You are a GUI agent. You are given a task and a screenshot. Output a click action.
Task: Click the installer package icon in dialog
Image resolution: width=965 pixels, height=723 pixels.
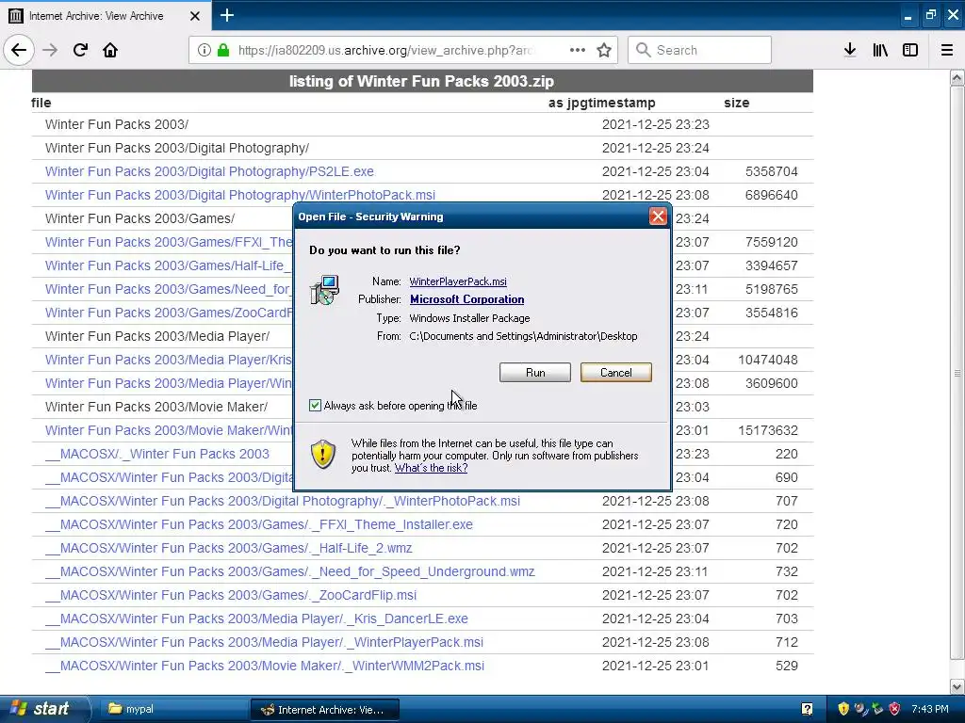coord(324,290)
